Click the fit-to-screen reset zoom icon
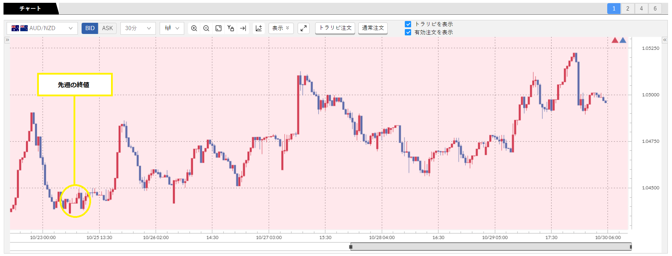This screenshot has width=672, height=256. pos(219,28)
